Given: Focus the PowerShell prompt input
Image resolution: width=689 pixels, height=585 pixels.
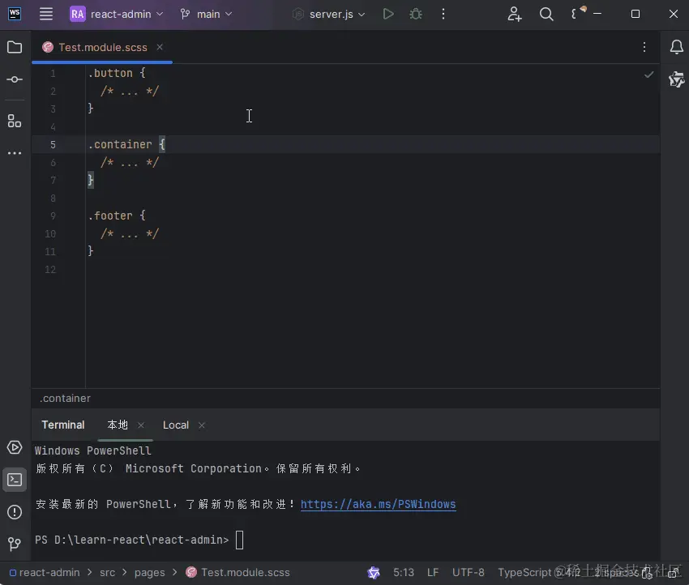Looking at the screenshot, I should click(x=239, y=540).
